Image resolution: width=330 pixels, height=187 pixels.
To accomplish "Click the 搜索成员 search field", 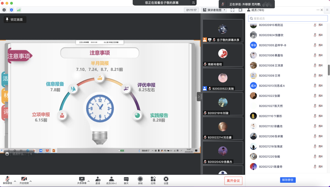I will pyautogui.click(x=288, y=18).
